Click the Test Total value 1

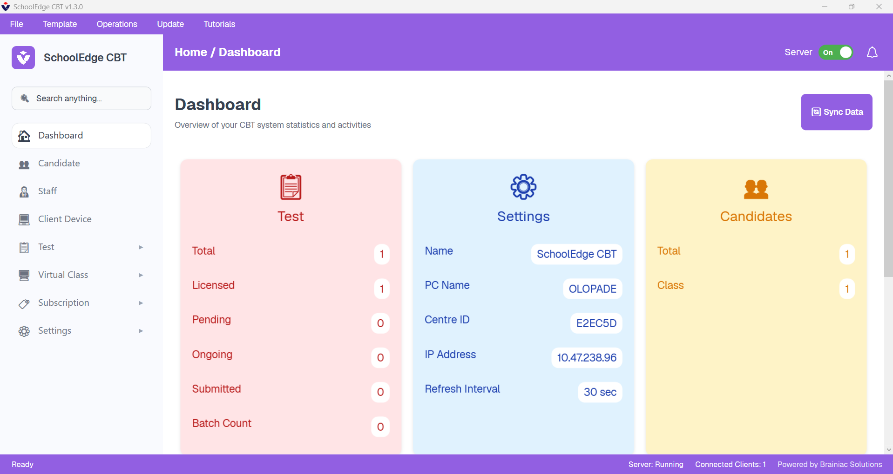(382, 254)
